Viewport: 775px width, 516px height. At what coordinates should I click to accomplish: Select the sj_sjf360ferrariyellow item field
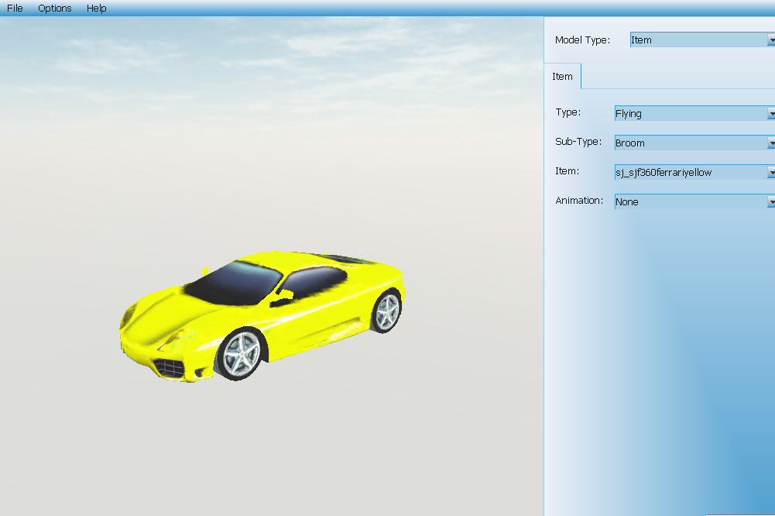coord(664,173)
